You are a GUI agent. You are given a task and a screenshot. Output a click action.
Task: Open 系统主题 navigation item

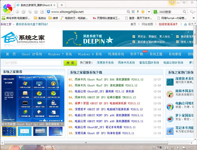[x=156, y=54]
